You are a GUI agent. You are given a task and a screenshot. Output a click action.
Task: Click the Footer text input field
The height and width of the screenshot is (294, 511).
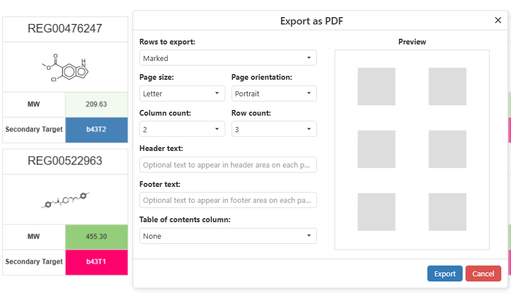click(x=228, y=200)
